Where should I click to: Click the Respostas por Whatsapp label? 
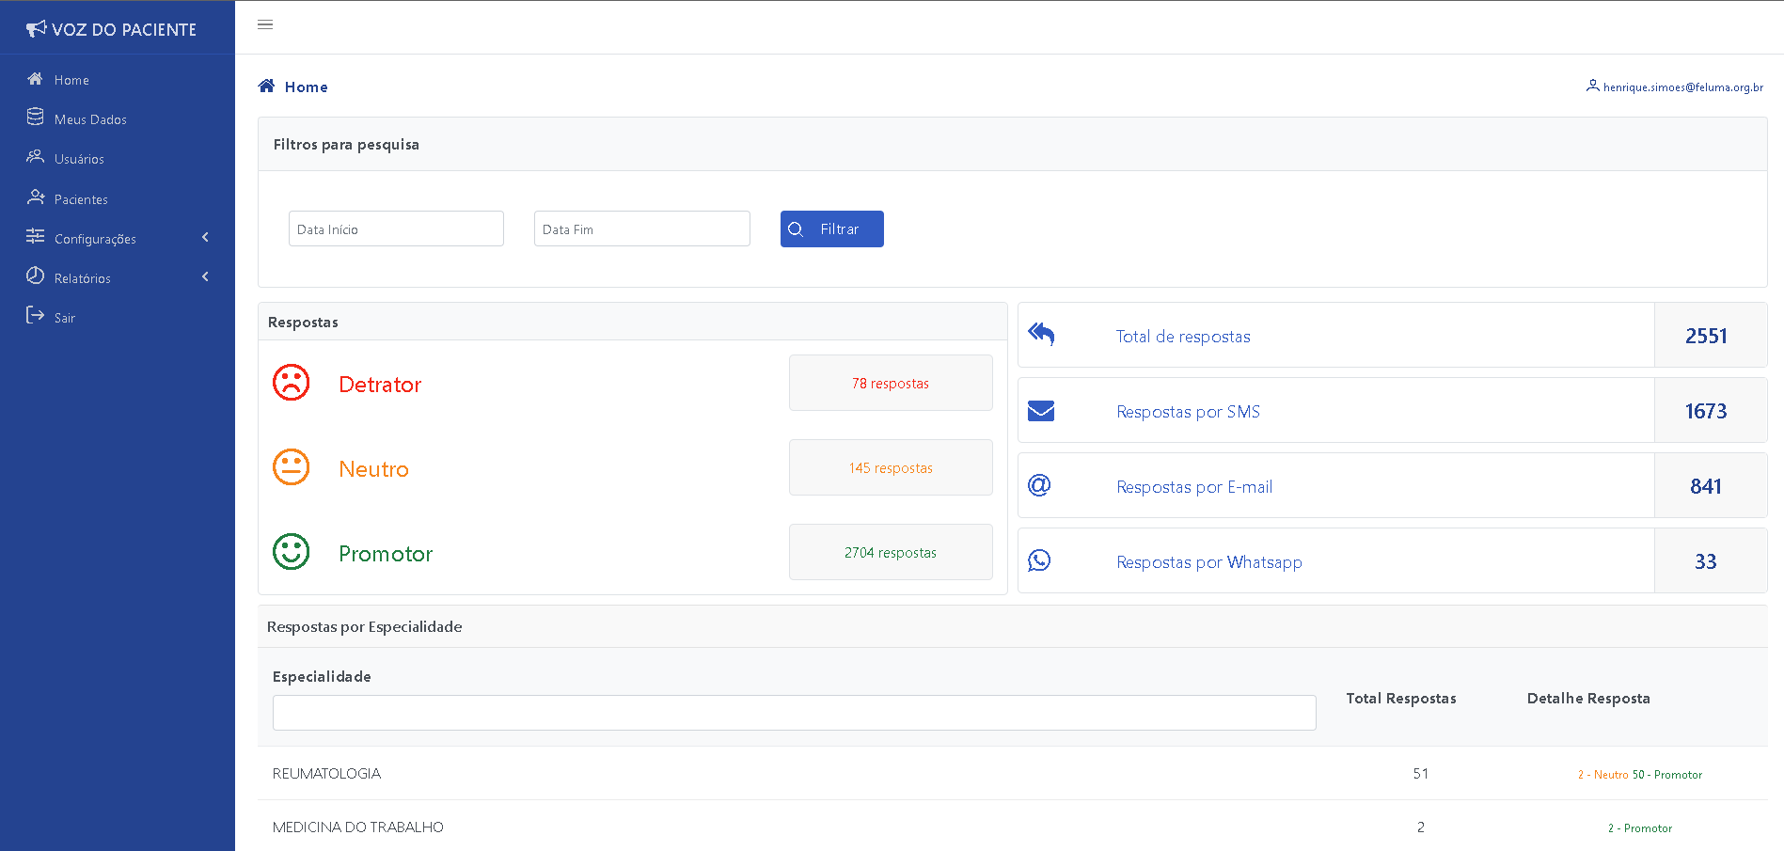[1209, 562]
